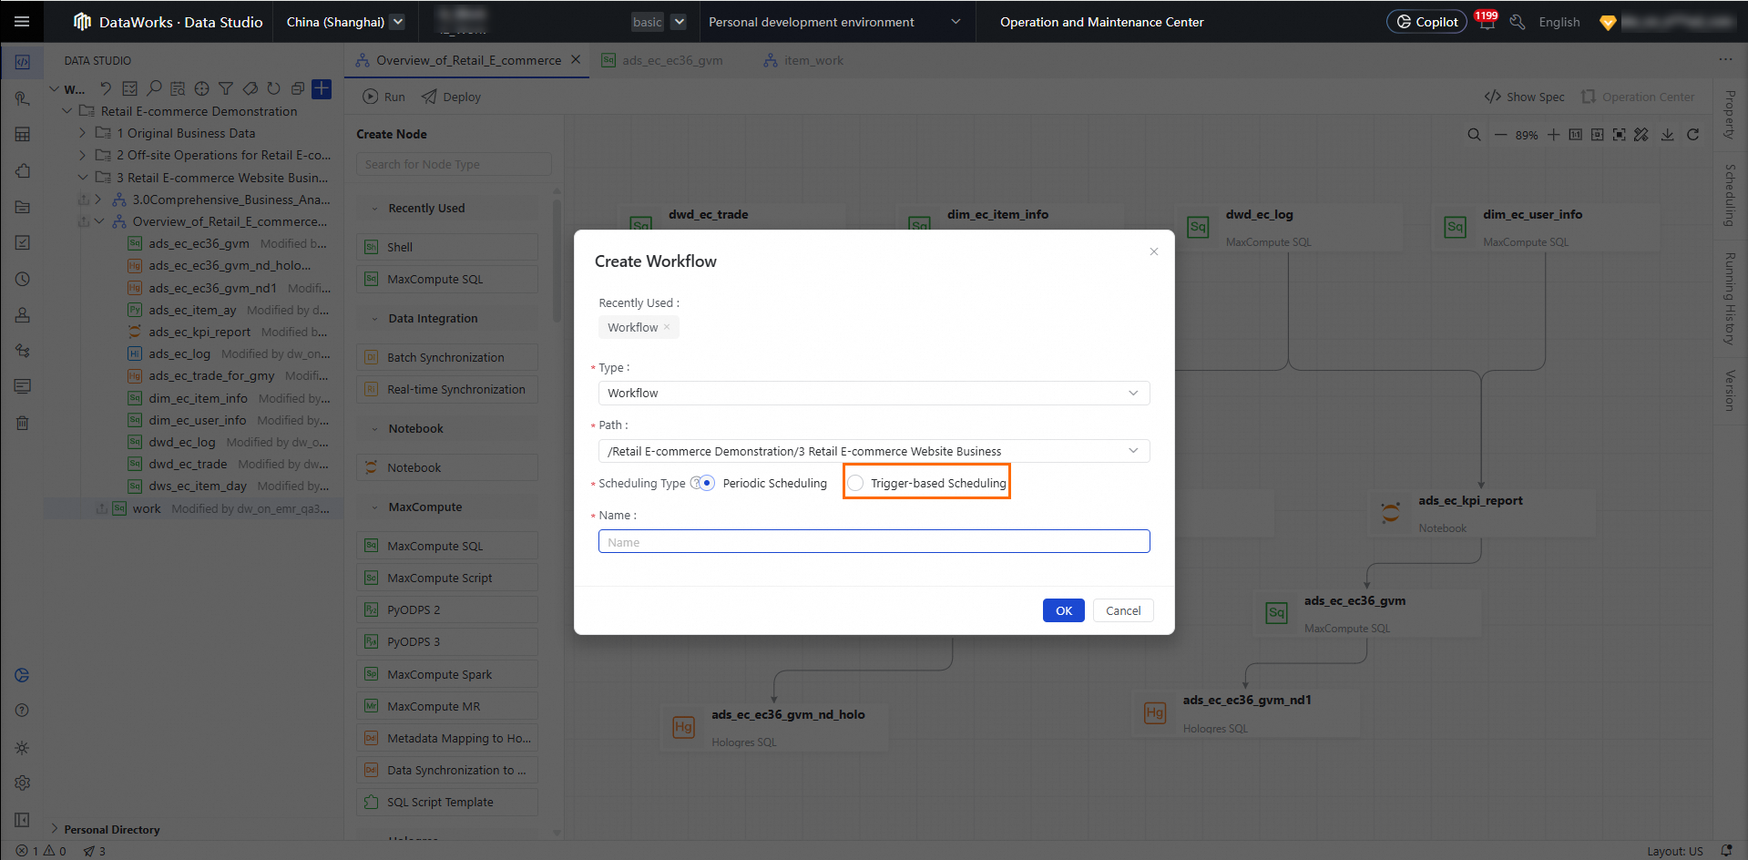Click the notification bell icon

pos(1487,23)
